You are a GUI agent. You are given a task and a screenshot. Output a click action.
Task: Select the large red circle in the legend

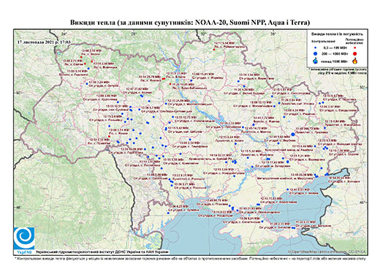click(x=354, y=53)
